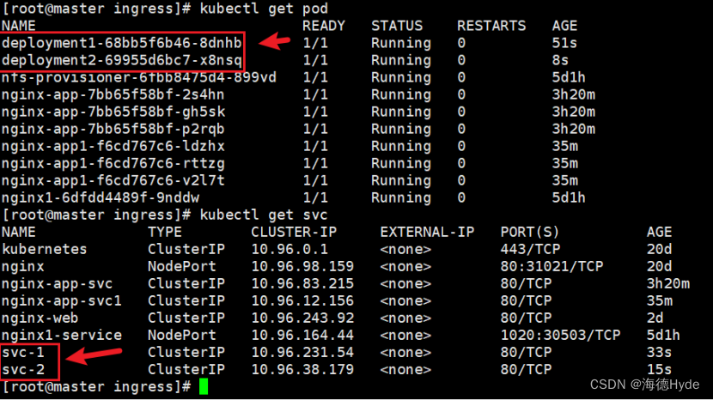Select the nginx-app-7bb65f58bf-2s4hn pod name
Viewport: 713px width, 400px height.
(113, 94)
